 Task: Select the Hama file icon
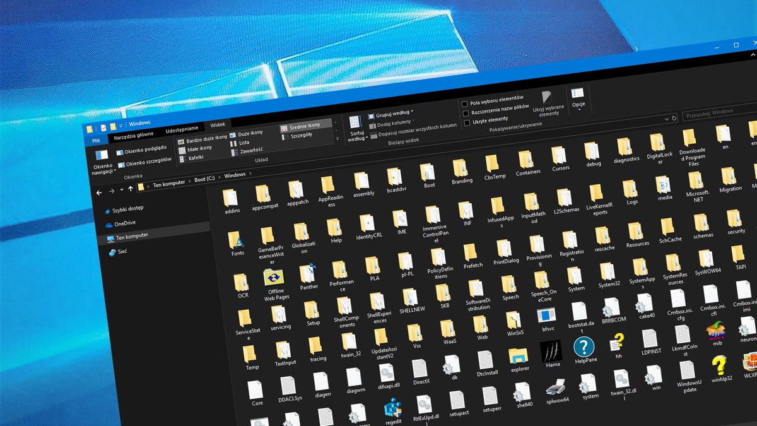[x=551, y=351]
